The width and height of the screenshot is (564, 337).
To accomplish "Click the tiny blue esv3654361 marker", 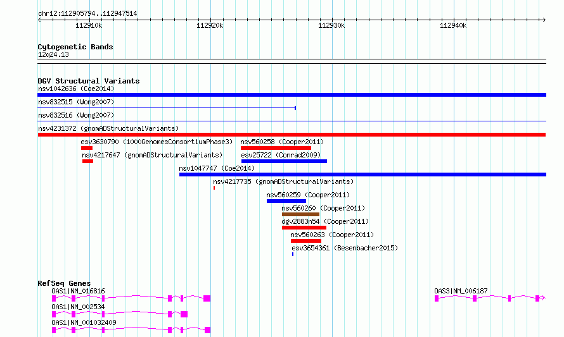I will click(293, 254).
